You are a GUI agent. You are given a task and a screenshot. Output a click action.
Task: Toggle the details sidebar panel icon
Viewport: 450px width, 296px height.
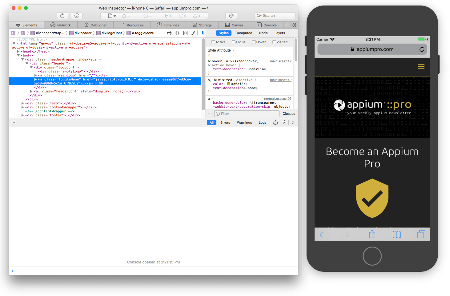point(202,33)
